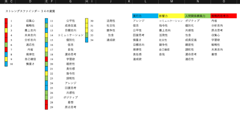Image resolution: width=240 pixels, height=135 pixels.
Task: Click 原点思考 in the rank 29 row
Action: [x=70, y=107]
